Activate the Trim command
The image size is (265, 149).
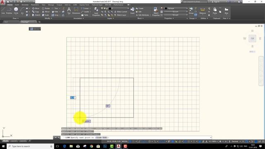point(55,8)
